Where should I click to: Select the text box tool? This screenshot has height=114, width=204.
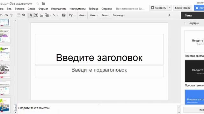(36, 15)
